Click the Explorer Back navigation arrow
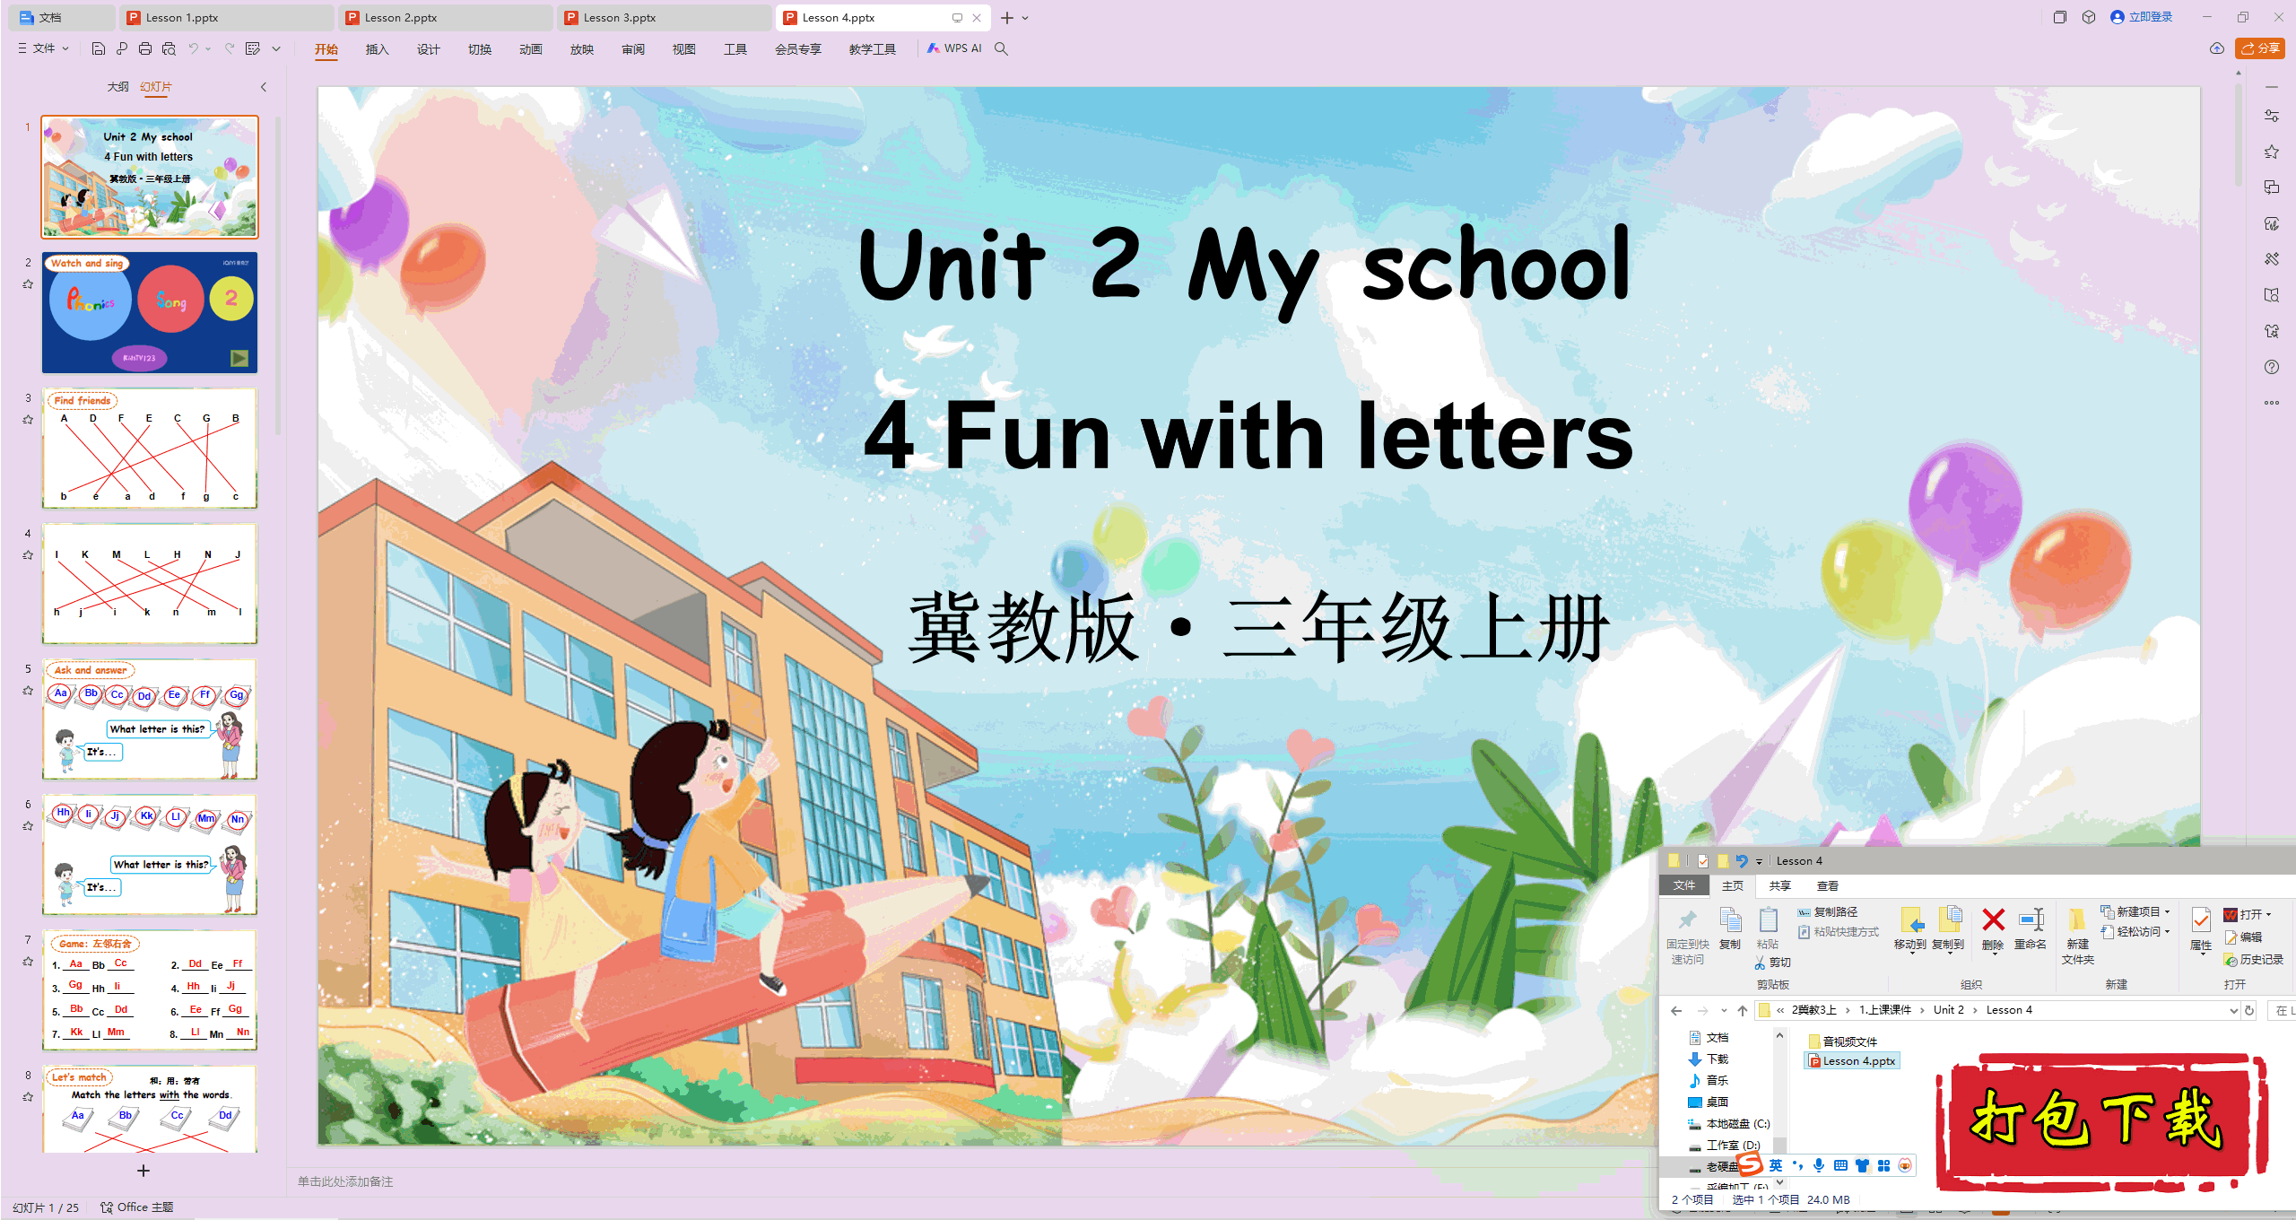The width and height of the screenshot is (2296, 1220). click(1676, 1010)
